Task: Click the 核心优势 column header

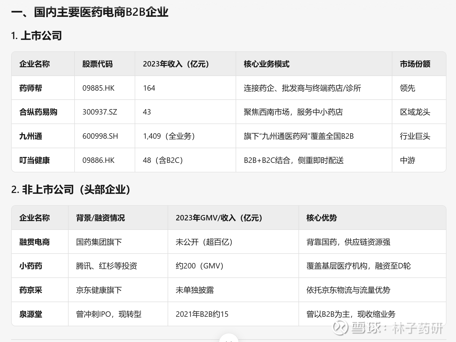Action: 322,218
